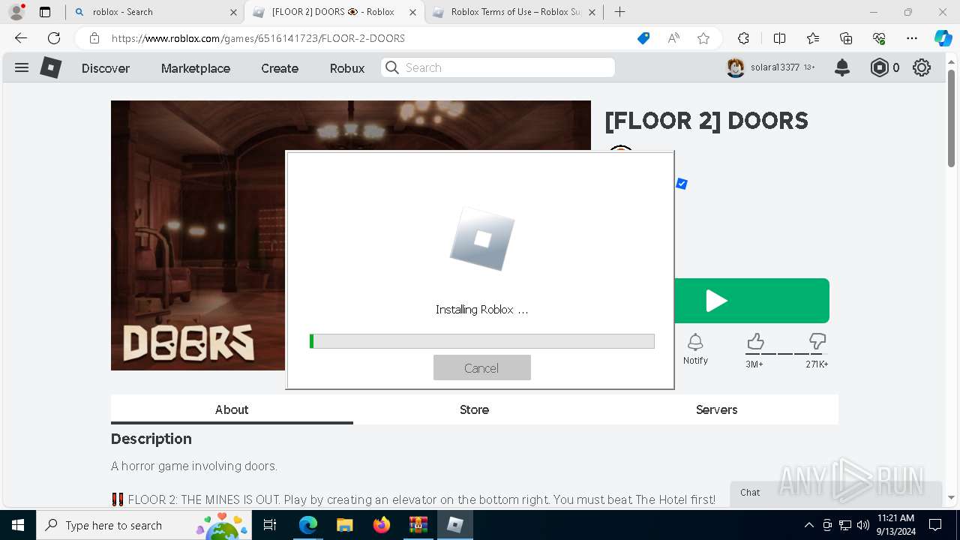Click the Roblox search field
The height and width of the screenshot is (540, 960).
point(498,67)
